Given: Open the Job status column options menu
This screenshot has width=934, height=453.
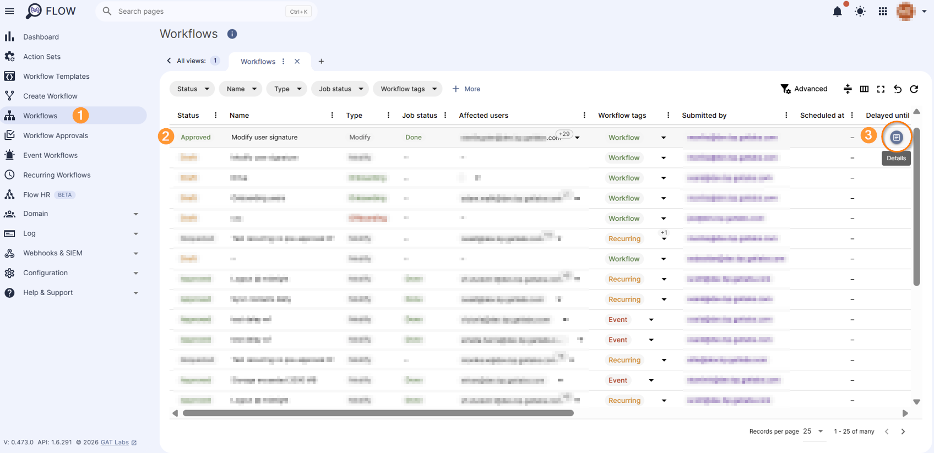Looking at the screenshot, I should tap(445, 115).
